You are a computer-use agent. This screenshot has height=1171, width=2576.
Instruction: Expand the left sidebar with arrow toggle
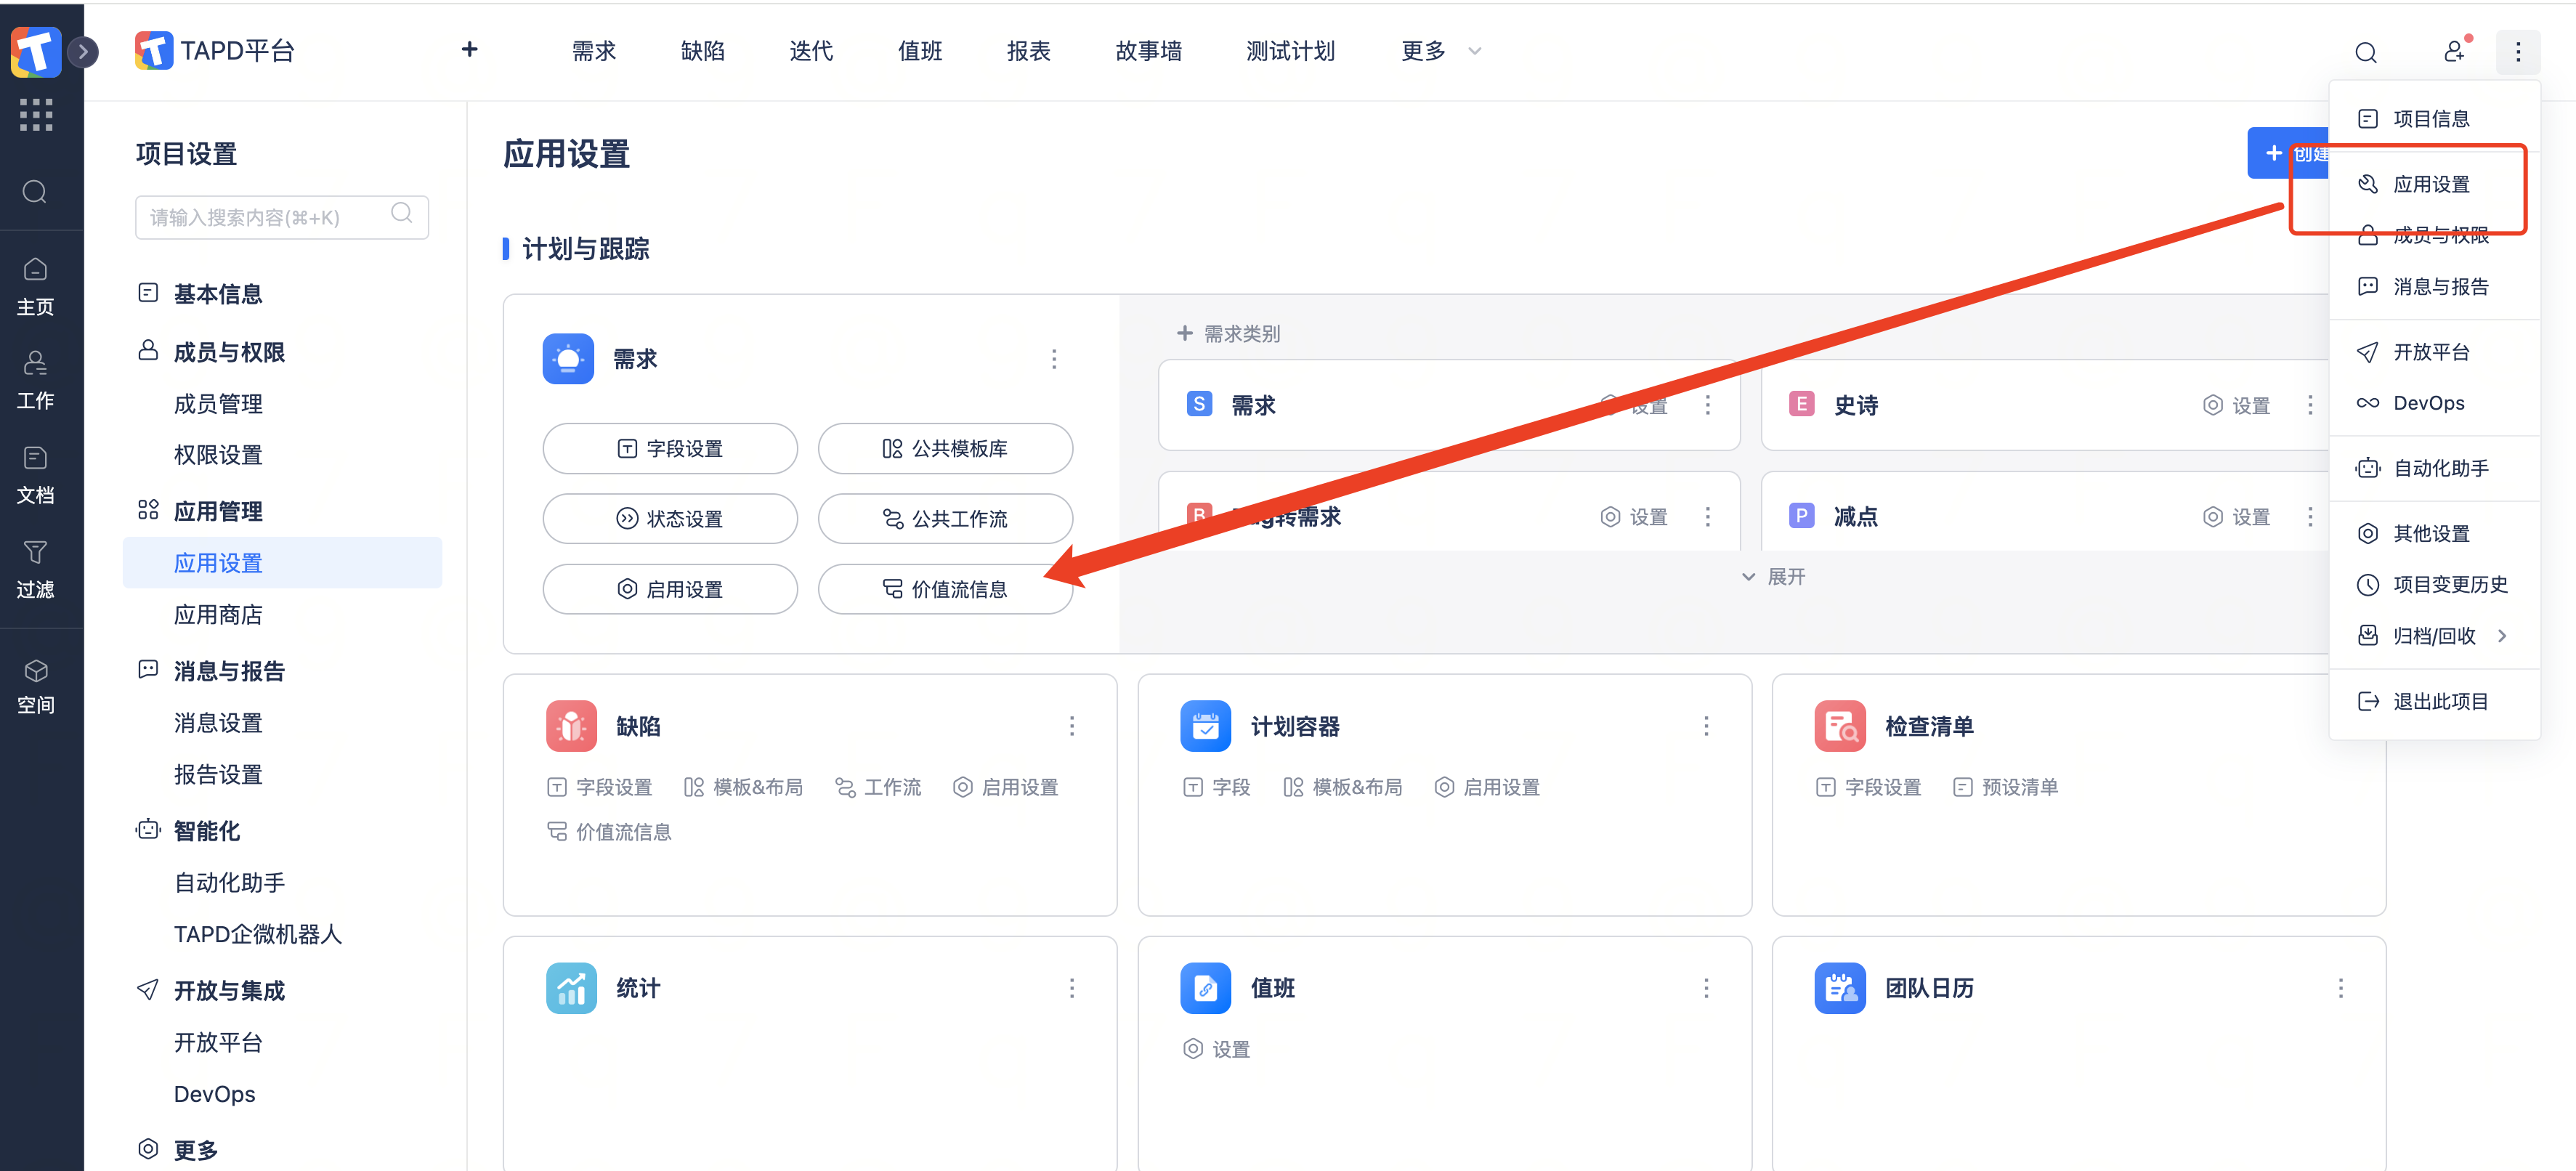tap(84, 51)
